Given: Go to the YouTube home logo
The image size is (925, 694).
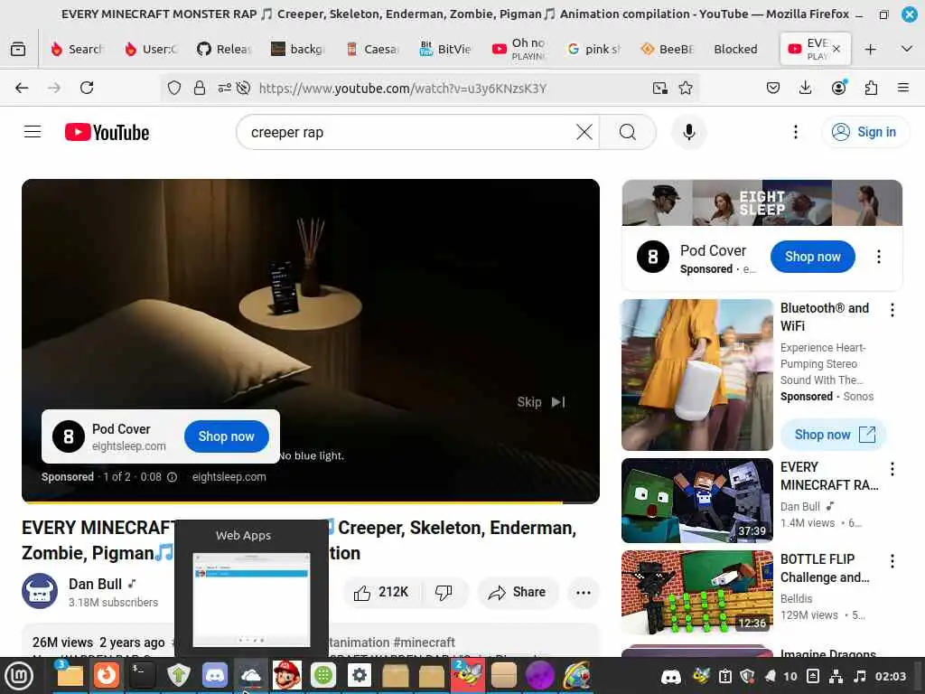Looking at the screenshot, I should point(107,132).
